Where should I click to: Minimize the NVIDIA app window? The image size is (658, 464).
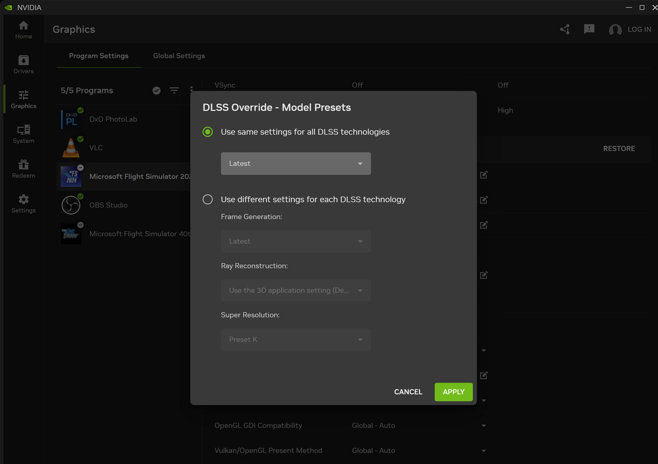(629, 7)
